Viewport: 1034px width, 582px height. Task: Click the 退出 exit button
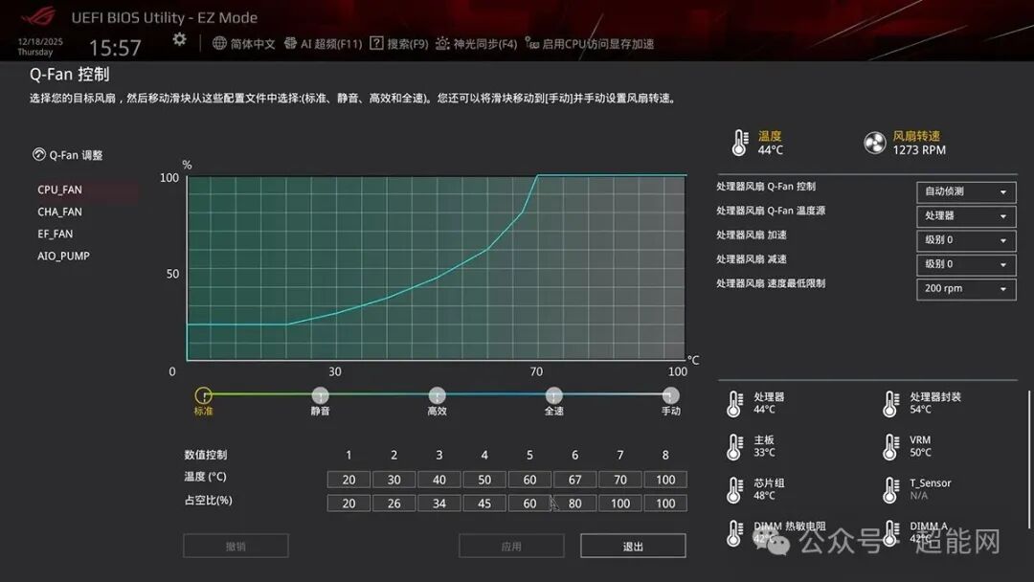pos(632,546)
